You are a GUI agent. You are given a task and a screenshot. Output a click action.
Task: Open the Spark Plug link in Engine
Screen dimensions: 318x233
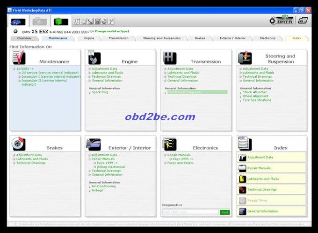coord(100,92)
